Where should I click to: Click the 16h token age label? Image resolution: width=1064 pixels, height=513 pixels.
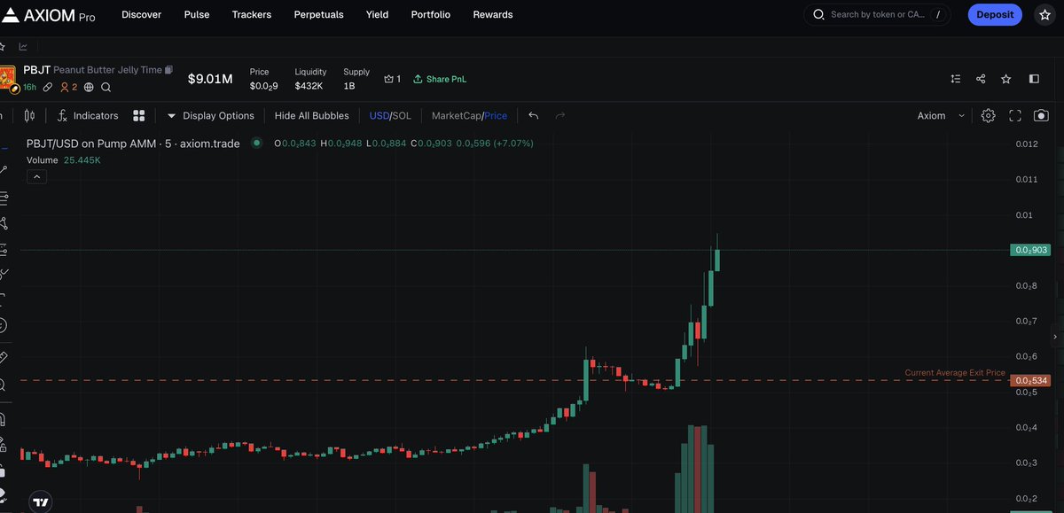[29, 87]
